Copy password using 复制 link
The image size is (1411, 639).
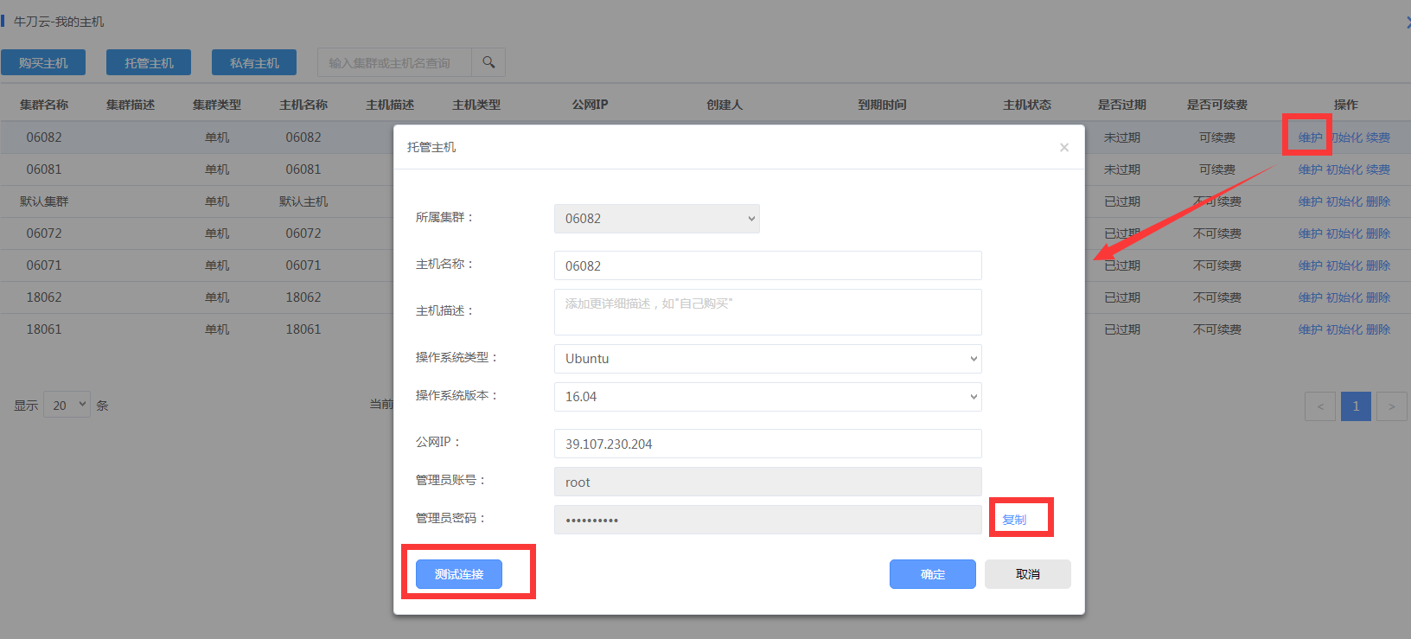click(x=1014, y=520)
